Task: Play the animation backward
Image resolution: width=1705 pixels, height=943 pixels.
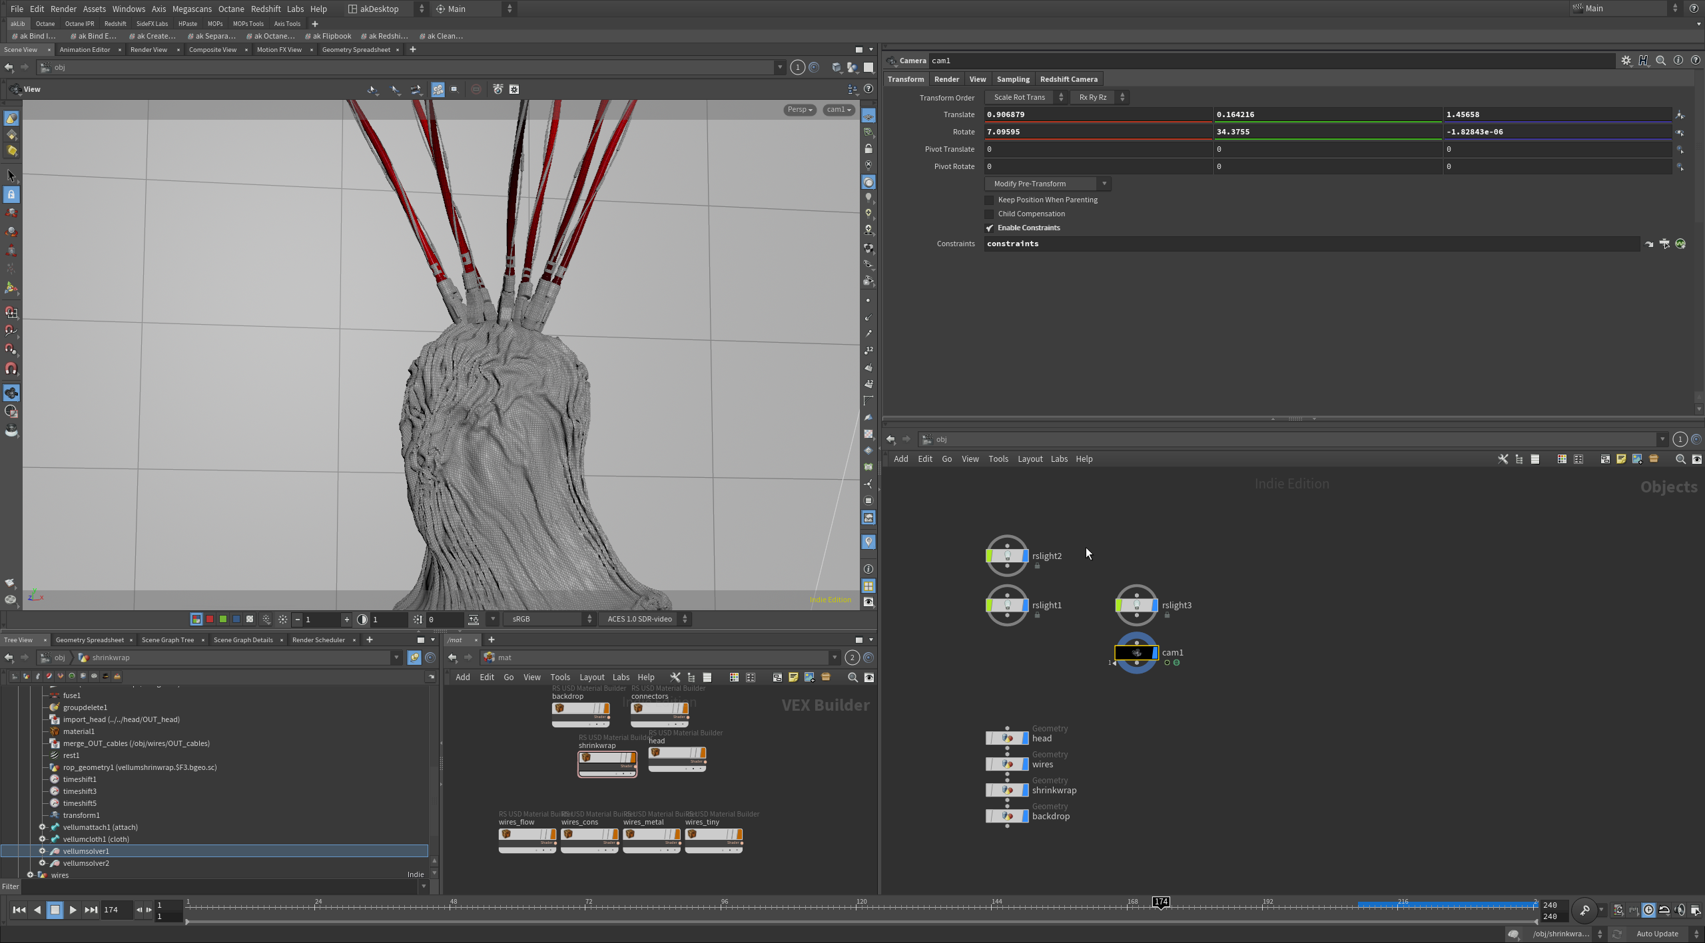Action: [x=37, y=910]
